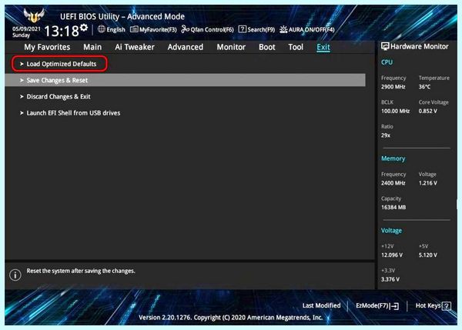The image size is (462, 330).
Task: Click the Voltage section heading
Action: point(391,231)
